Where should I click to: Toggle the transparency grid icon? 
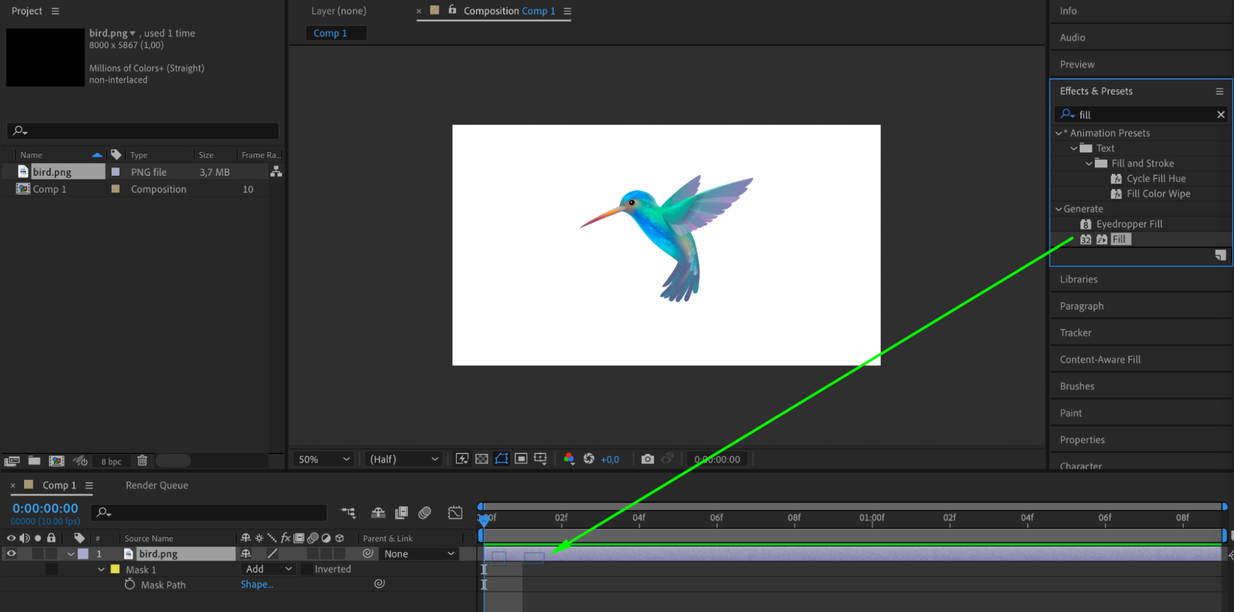482,458
